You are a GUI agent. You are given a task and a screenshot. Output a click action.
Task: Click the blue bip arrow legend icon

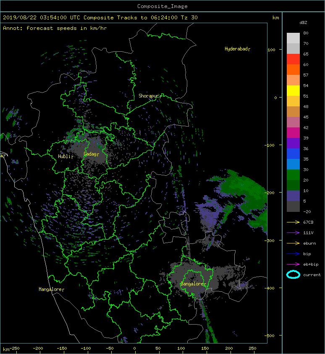(293, 254)
